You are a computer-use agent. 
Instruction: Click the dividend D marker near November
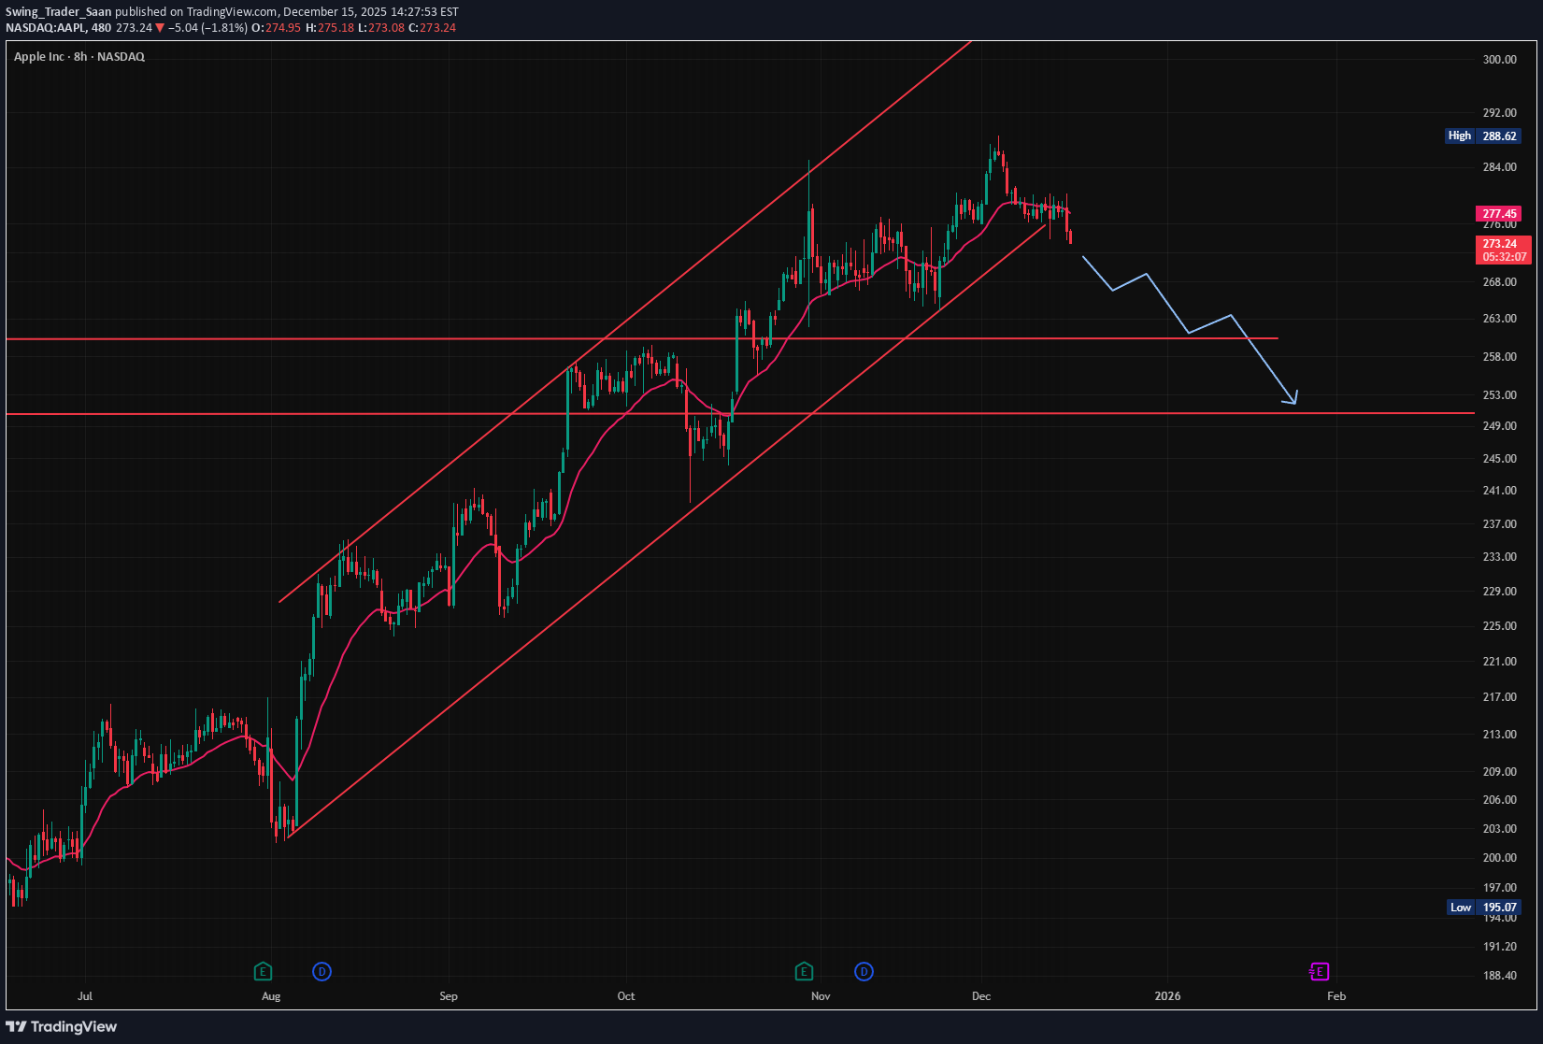click(x=863, y=972)
